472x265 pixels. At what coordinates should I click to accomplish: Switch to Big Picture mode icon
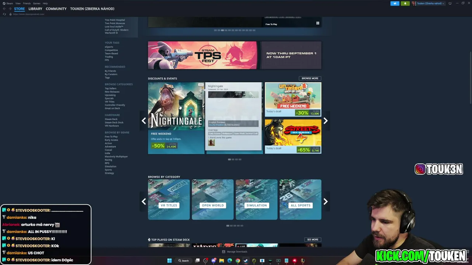450,3
